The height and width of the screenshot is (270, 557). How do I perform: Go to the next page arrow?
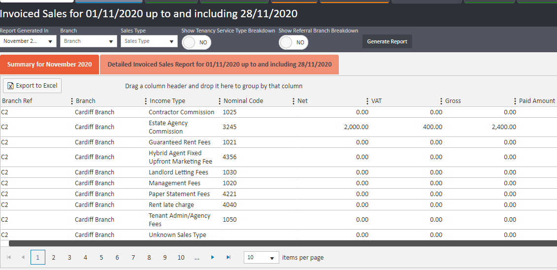pyautogui.click(x=213, y=257)
